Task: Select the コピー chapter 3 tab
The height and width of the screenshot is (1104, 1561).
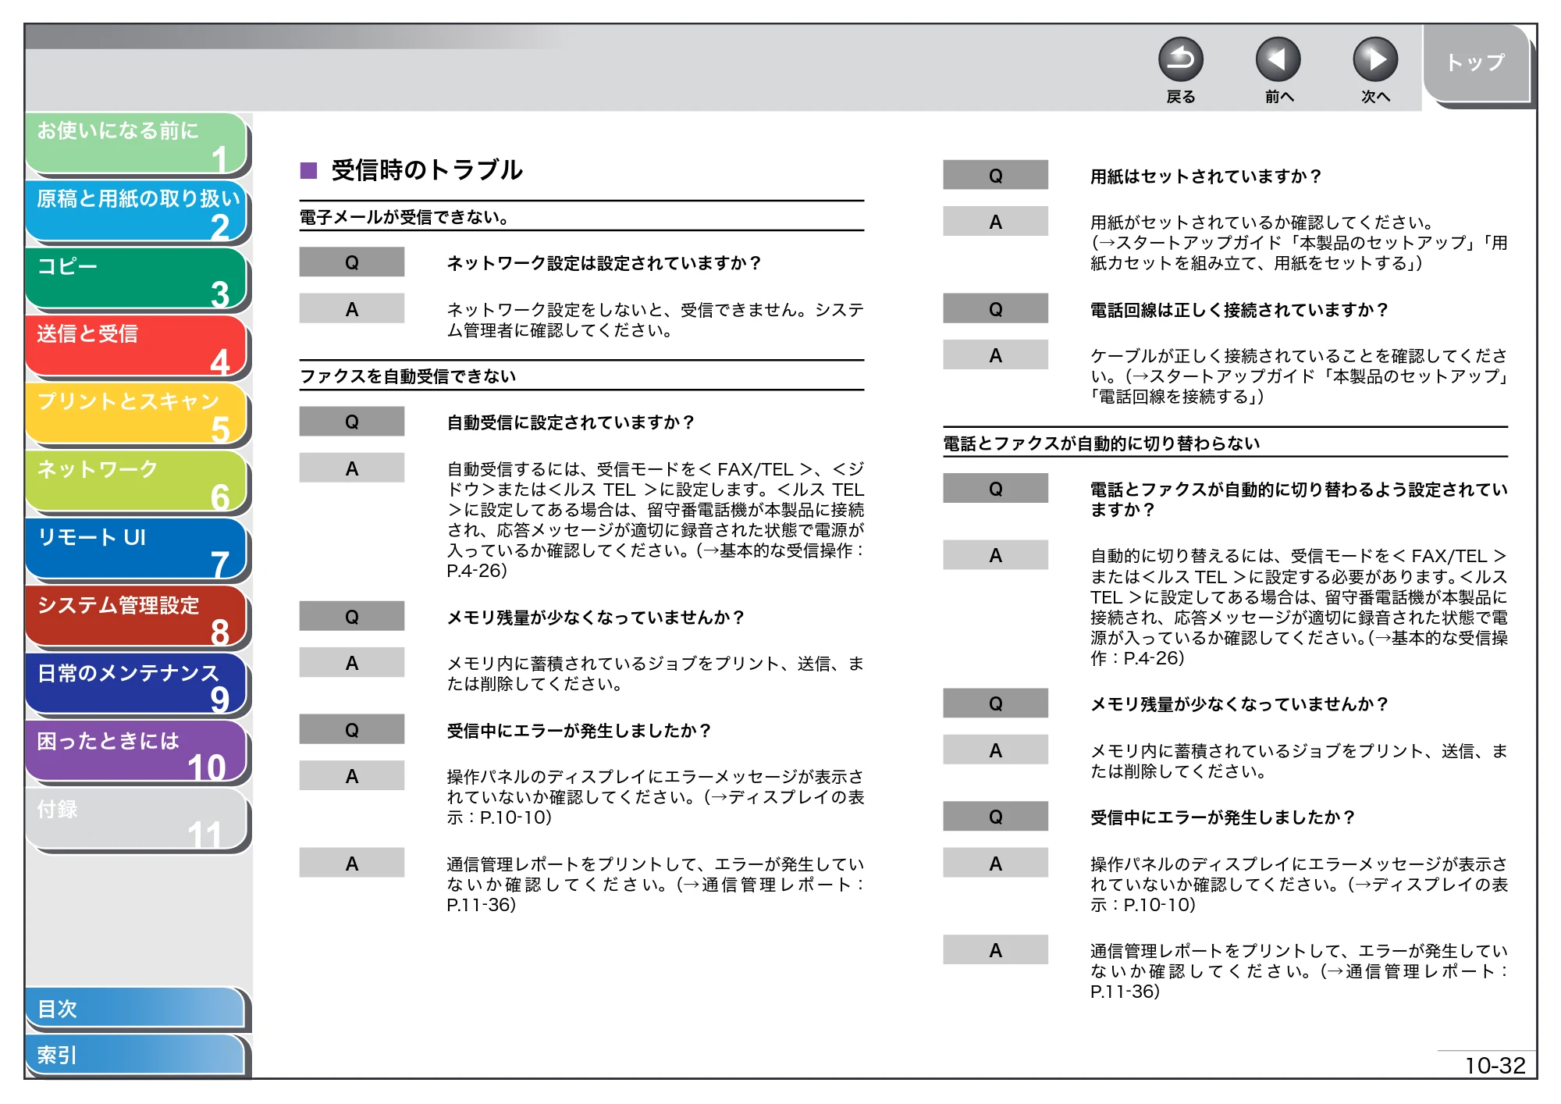Action: (x=137, y=280)
